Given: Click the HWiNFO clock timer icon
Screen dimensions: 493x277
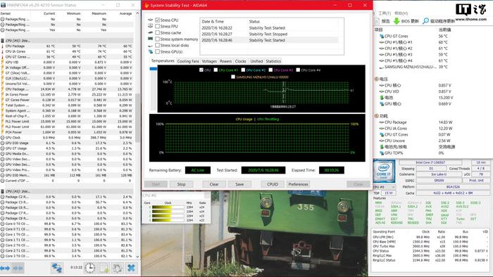Looking at the screenshot, I should (90, 268).
